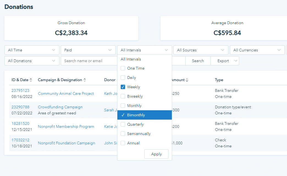Enable the Monthly interval checkbox
Viewport: 287px width, 176px height.
coord(123,106)
